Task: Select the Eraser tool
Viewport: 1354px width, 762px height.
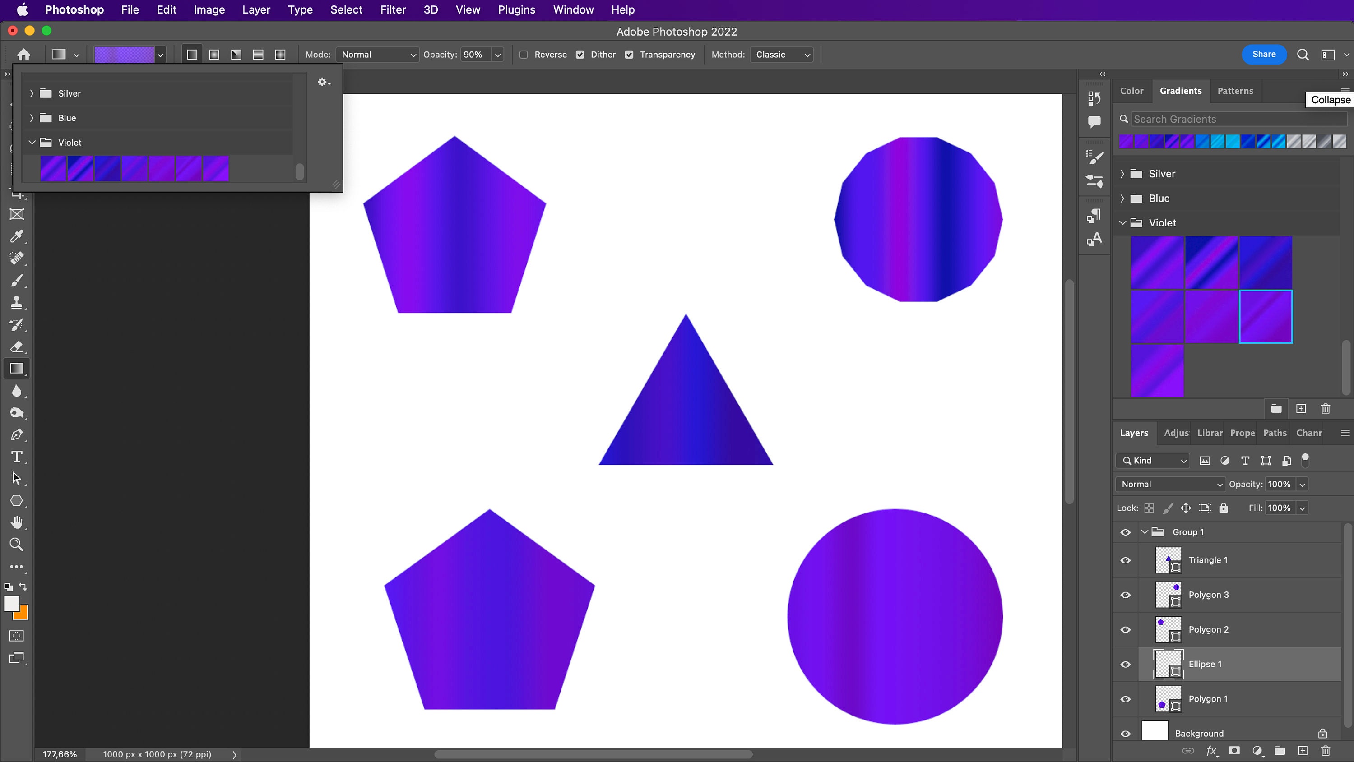Action: [17, 347]
